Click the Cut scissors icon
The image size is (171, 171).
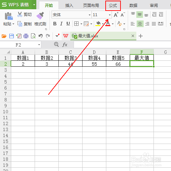[20, 14]
